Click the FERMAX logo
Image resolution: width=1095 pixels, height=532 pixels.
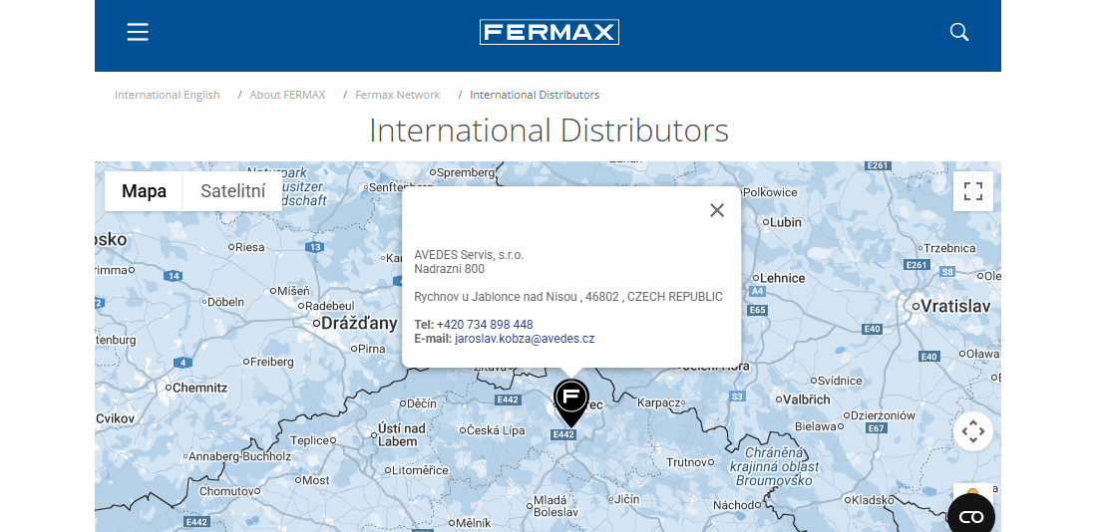click(548, 32)
